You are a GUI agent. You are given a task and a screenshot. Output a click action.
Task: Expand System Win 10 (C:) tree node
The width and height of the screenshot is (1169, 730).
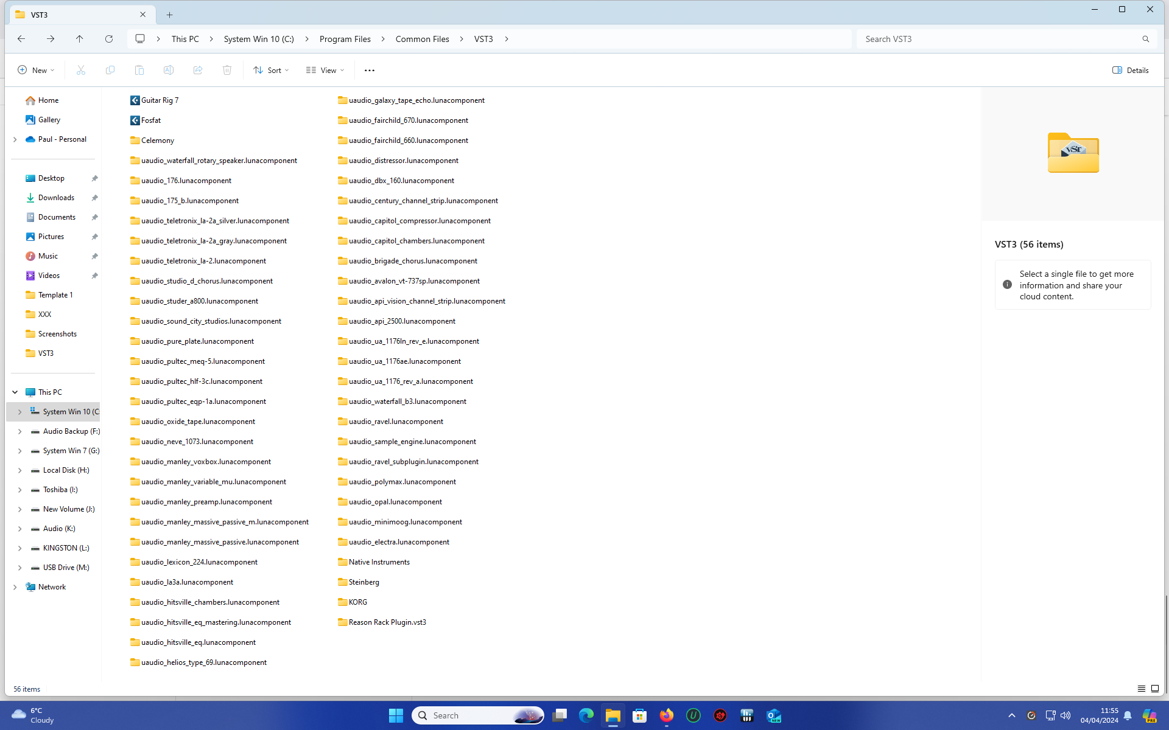(x=19, y=412)
